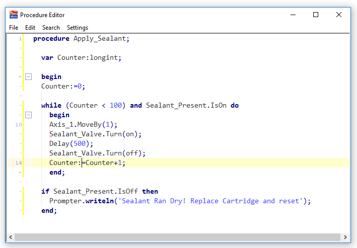Open the File menu
Viewport: 357px width, 248px height.
(14, 28)
